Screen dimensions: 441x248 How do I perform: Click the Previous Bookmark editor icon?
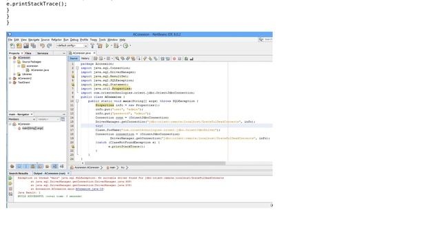pos(145,59)
